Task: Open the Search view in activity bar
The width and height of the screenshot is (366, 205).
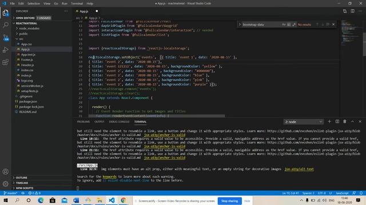Action: (x=5, y=24)
